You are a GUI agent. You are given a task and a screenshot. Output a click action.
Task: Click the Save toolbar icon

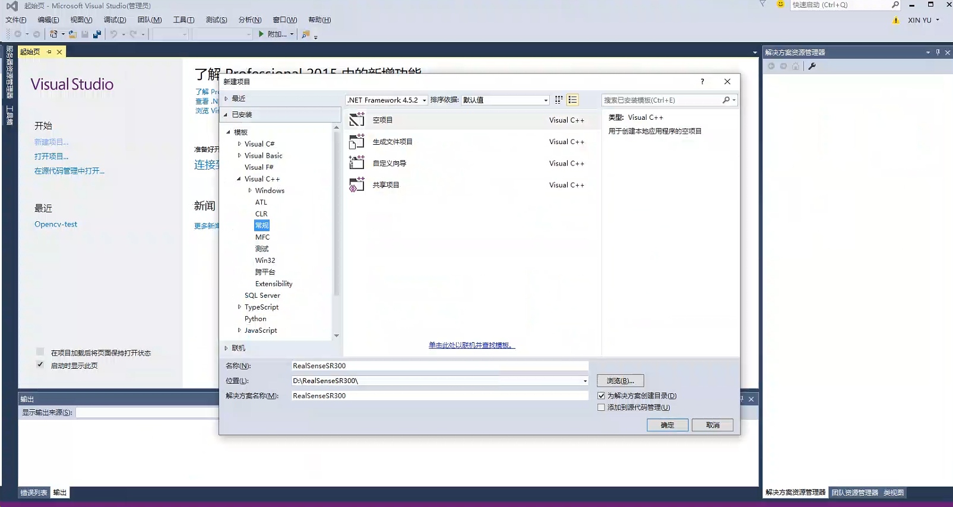[x=85, y=34]
